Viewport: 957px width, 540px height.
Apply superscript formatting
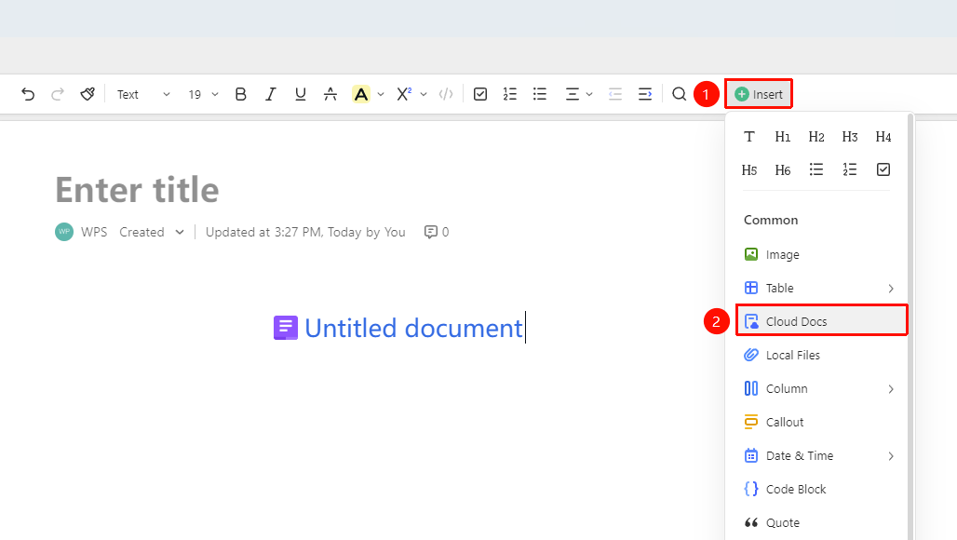click(x=403, y=94)
